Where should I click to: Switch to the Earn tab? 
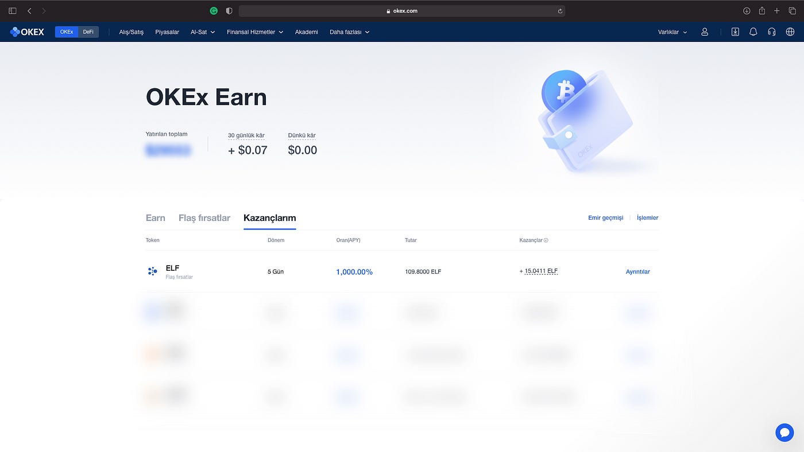[x=156, y=218]
